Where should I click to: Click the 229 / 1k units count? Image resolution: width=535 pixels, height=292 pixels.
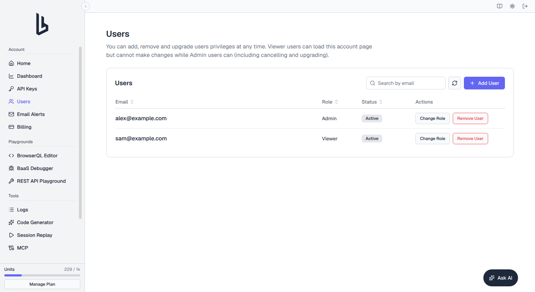[72, 269]
